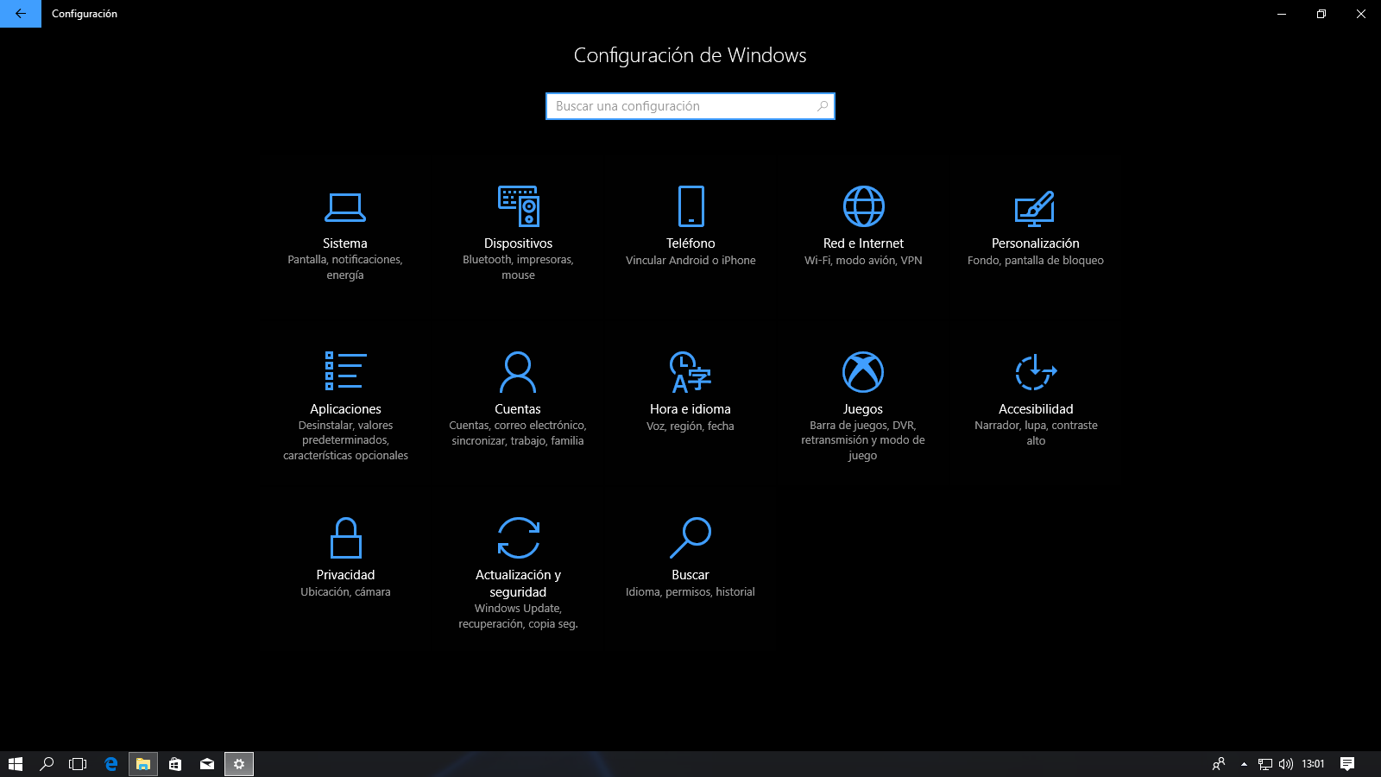This screenshot has height=777, width=1381.
Task: Open the Personalización brush icon
Action: (x=1035, y=207)
